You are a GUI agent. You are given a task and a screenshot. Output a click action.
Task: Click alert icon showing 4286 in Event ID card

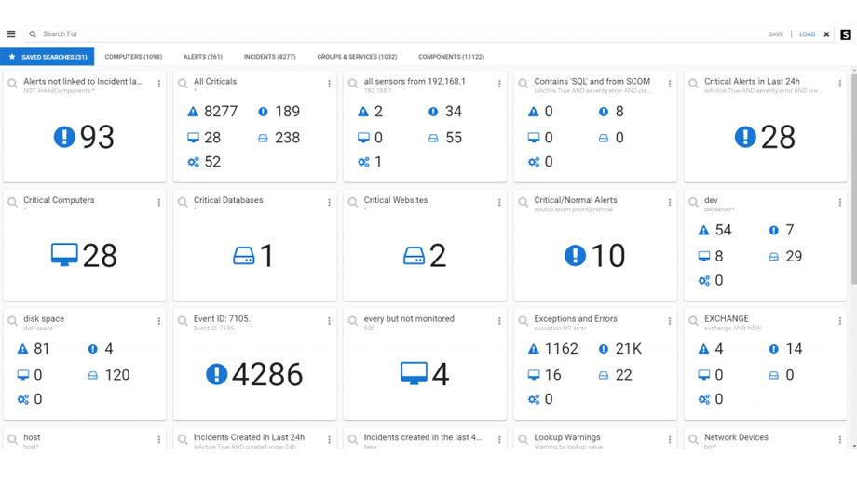216,374
